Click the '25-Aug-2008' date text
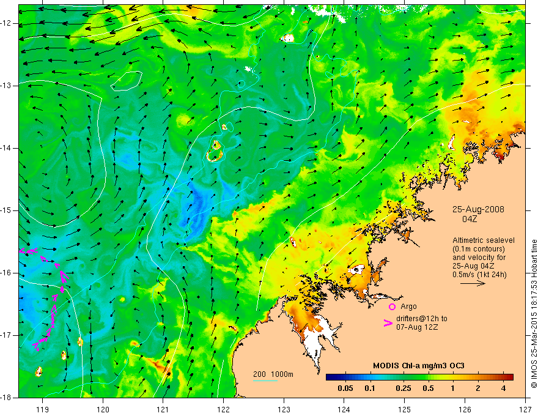 coord(478,209)
